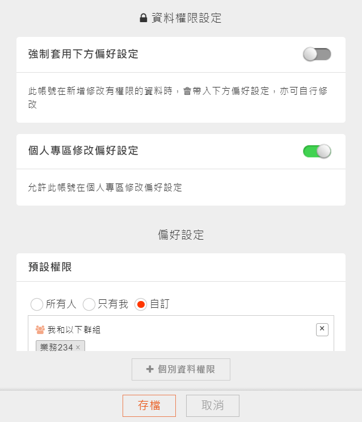
Task: Click the lock icon beside 資料權限設定
Action: pyautogui.click(x=144, y=18)
